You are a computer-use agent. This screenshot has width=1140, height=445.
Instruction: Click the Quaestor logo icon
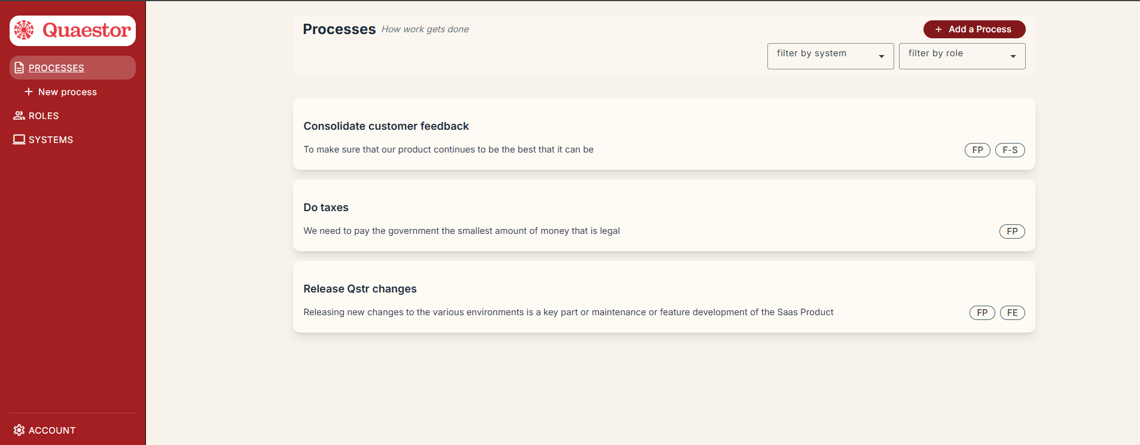point(25,31)
